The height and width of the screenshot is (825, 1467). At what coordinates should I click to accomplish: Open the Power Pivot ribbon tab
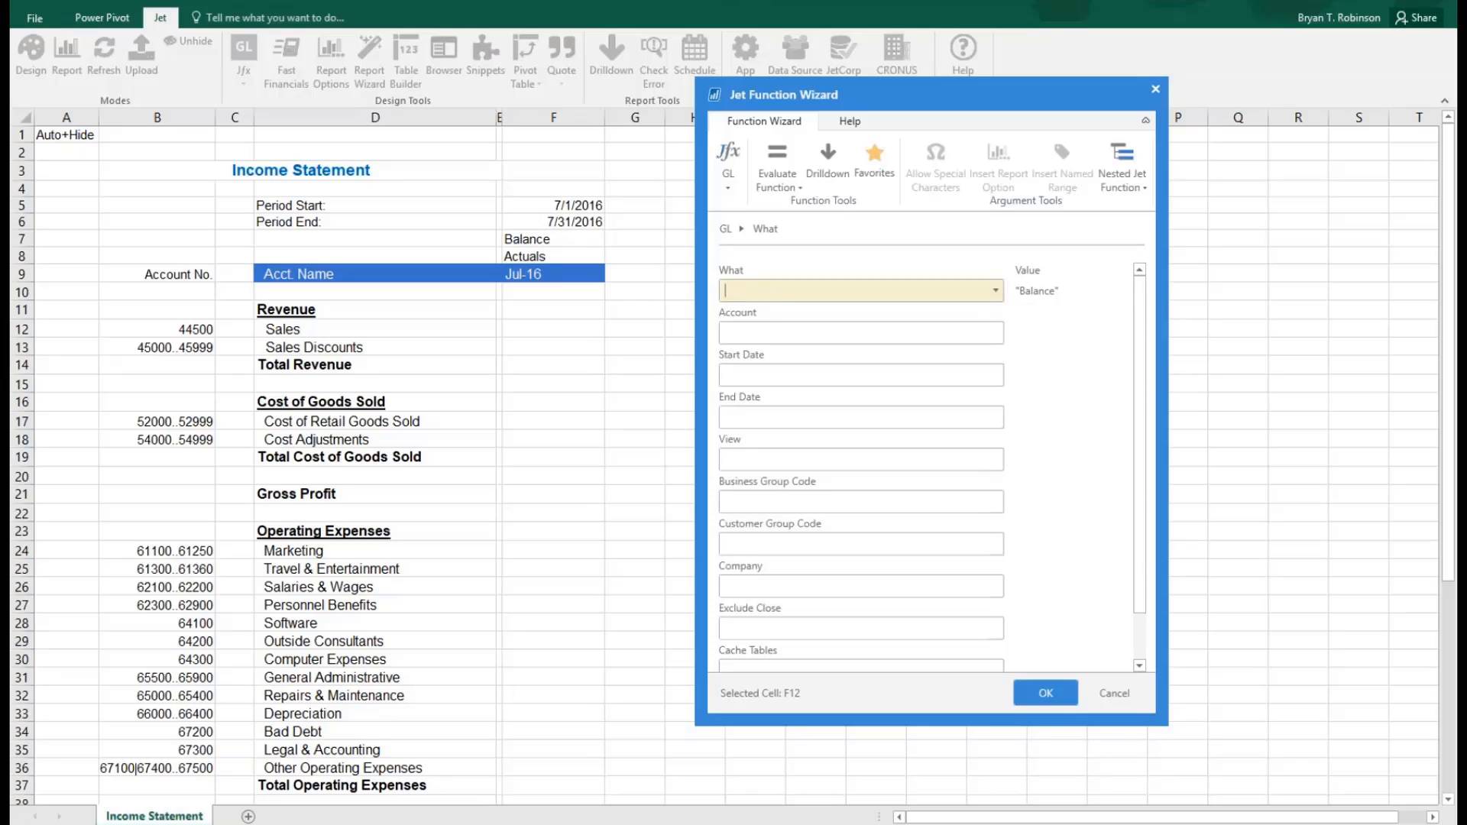pos(102,17)
